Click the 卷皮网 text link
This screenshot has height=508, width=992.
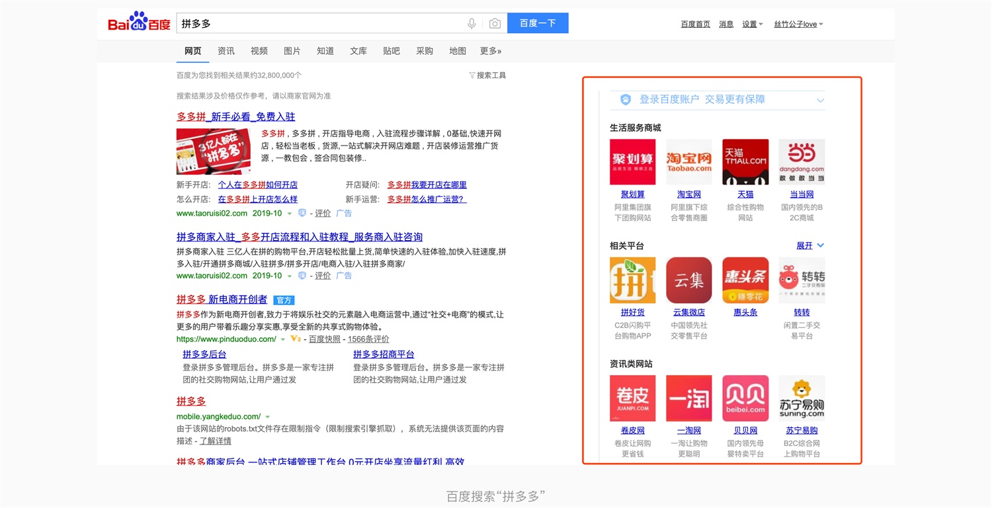tap(632, 431)
